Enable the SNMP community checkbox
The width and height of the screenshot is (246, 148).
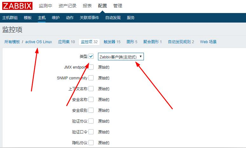pos(91,78)
